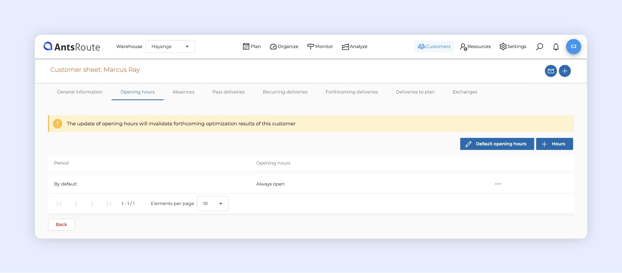Add new Hours button
622x273 pixels.
coord(554,144)
